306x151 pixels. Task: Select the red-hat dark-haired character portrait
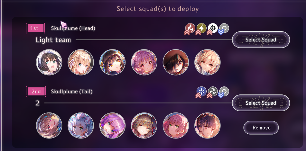(x=176, y=62)
